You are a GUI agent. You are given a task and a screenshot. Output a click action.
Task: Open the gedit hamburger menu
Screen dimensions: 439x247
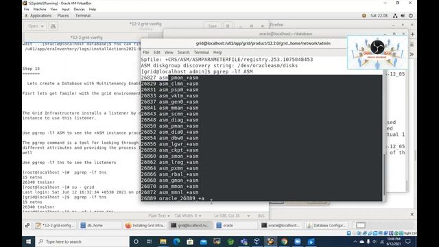click(x=228, y=26)
